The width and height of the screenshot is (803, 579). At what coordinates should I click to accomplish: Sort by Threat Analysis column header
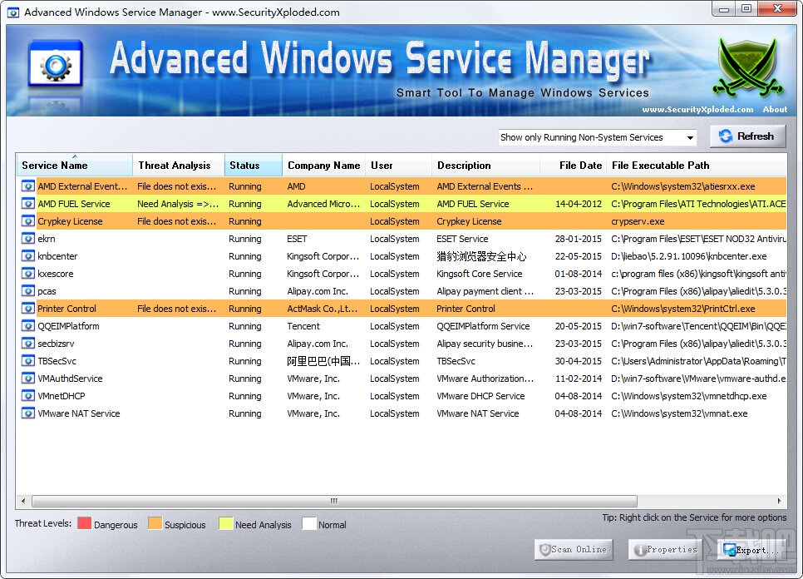pyautogui.click(x=178, y=165)
